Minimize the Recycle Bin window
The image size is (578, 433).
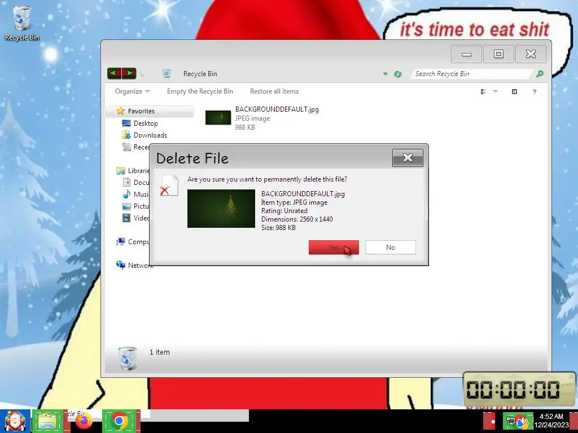(x=466, y=54)
